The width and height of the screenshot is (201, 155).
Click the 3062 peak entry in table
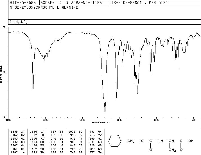pyautogui.click(x=17, y=135)
